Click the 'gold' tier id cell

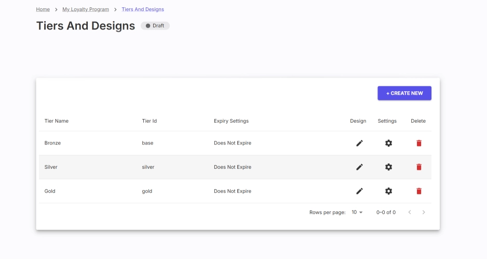coord(147,191)
